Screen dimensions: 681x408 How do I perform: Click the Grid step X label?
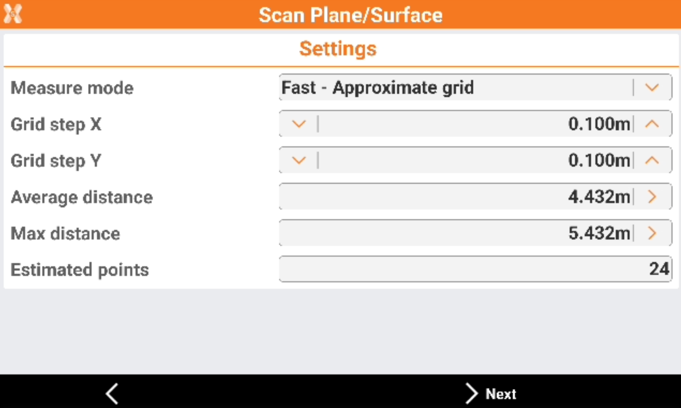pyautogui.click(x=56, y=124)
